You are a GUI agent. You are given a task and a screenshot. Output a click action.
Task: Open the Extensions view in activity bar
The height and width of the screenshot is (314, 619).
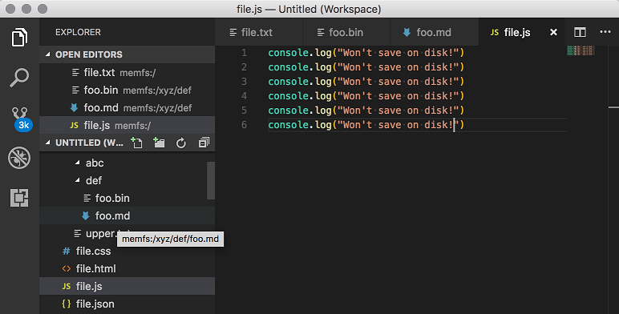point(19,198)
